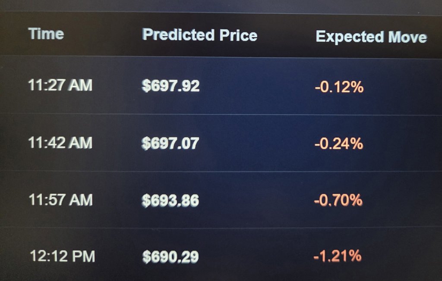Click the word Time in the header
The image size is (442, 281).
tap(46, 34)
